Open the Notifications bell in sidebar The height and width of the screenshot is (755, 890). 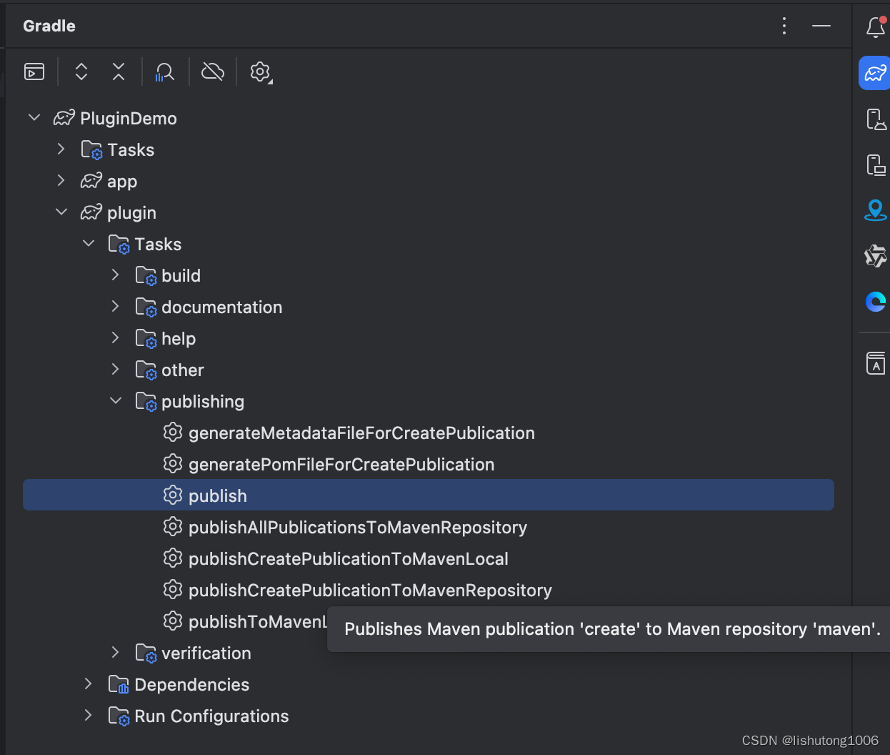pyautogui.click(x=876, y=27)
